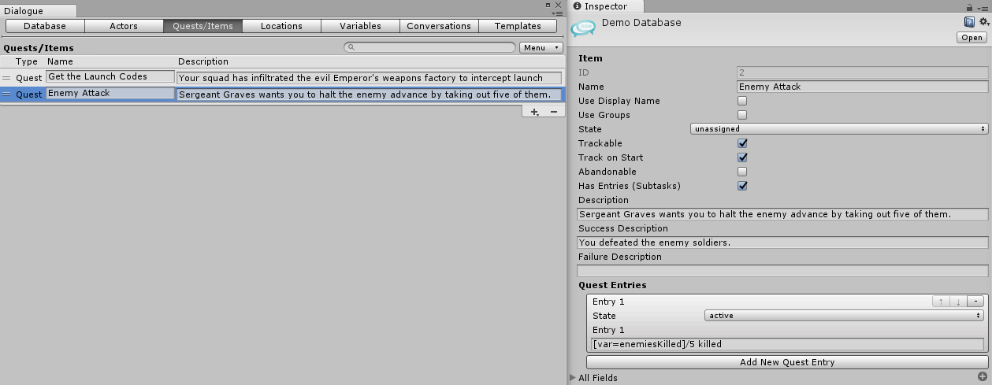992x385 pixels.
Task: Click the circular plus icon beside All Fields
Action: (982, 377)
